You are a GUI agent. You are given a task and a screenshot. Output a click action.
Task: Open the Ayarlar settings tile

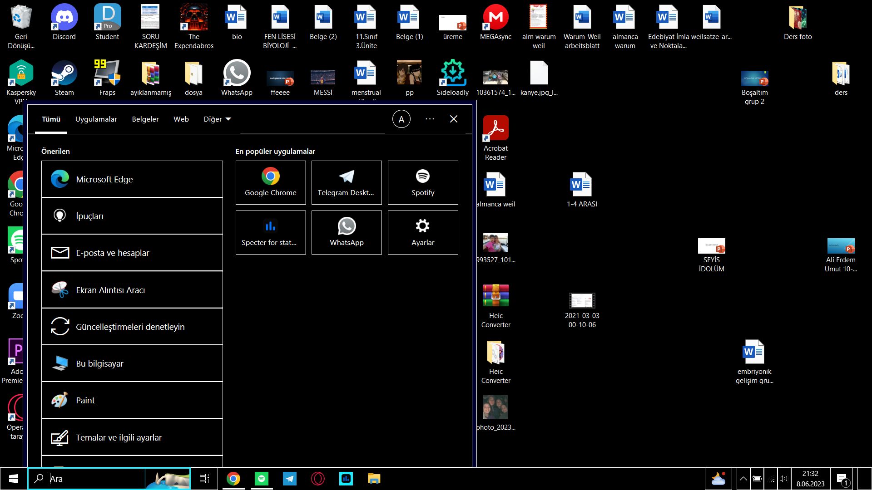click(x=423, y=232)
